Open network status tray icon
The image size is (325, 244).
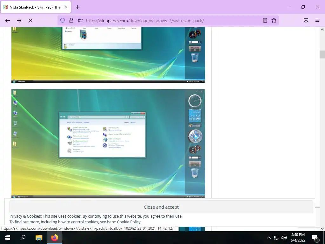click(x=276, y=238)
